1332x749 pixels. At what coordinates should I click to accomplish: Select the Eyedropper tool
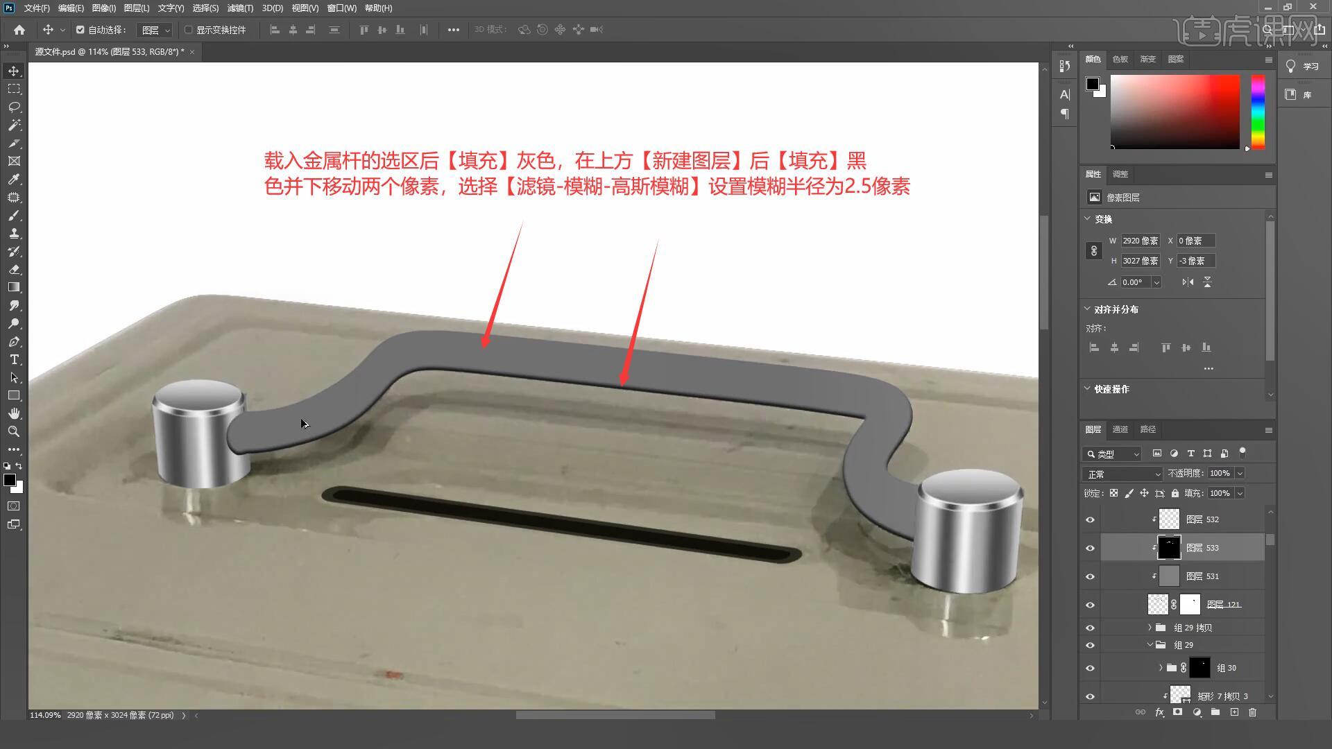[x=14, y=180]
